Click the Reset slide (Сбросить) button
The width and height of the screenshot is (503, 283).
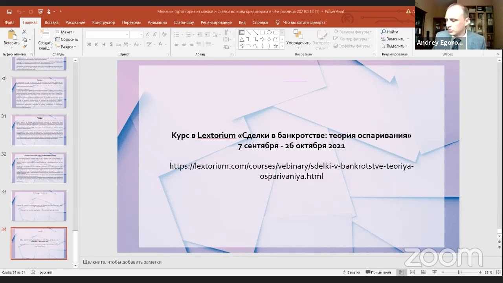click(x=66, y=39)
